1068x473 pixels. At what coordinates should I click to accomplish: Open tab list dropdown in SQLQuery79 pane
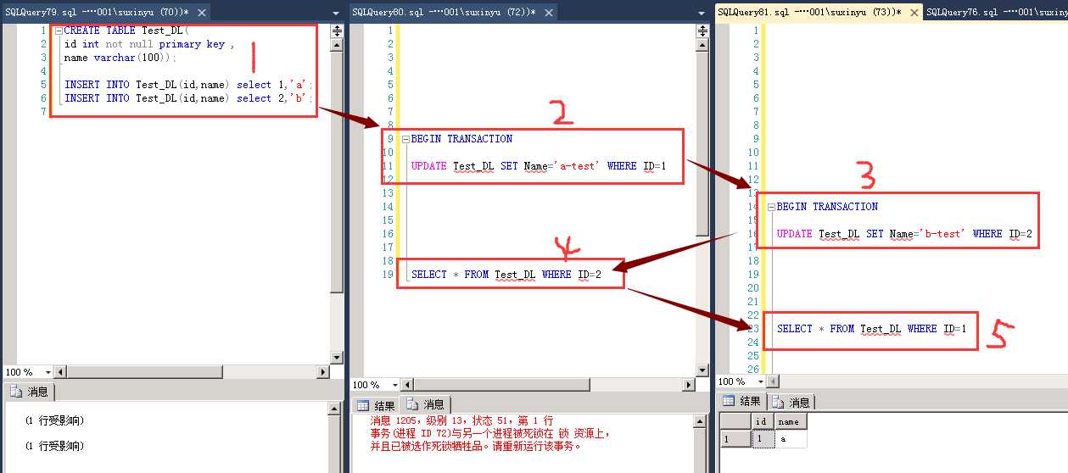[338, 14]
